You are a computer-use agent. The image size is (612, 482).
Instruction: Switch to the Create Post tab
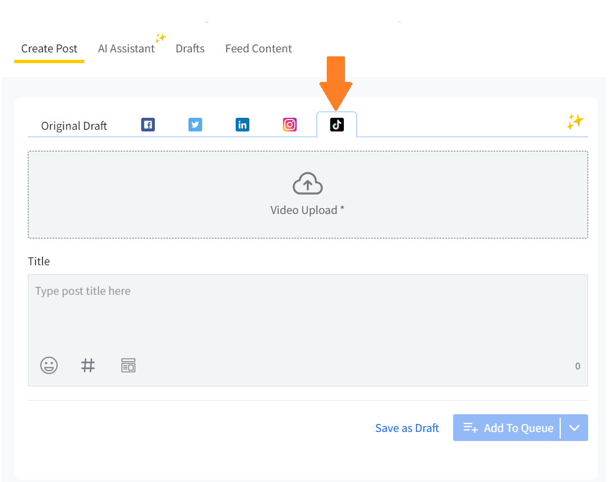(x=49, y=49)
